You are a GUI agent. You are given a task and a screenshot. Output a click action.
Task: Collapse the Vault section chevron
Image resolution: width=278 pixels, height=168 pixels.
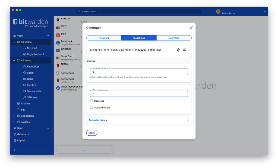pyautogui.click(x=48, y=36)
